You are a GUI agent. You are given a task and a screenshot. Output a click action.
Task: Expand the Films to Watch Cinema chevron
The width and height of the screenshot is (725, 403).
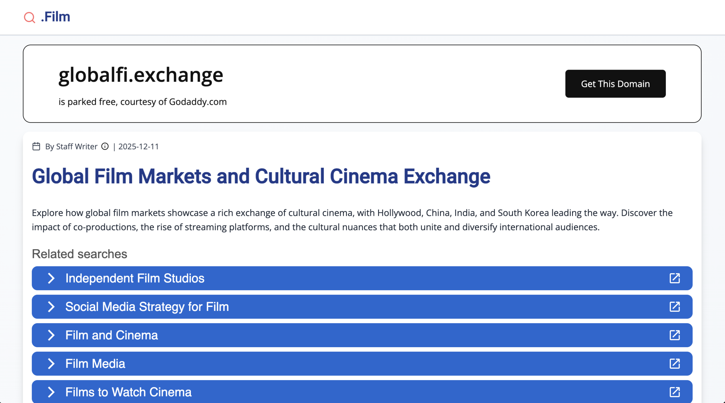[x=51, y=392]
